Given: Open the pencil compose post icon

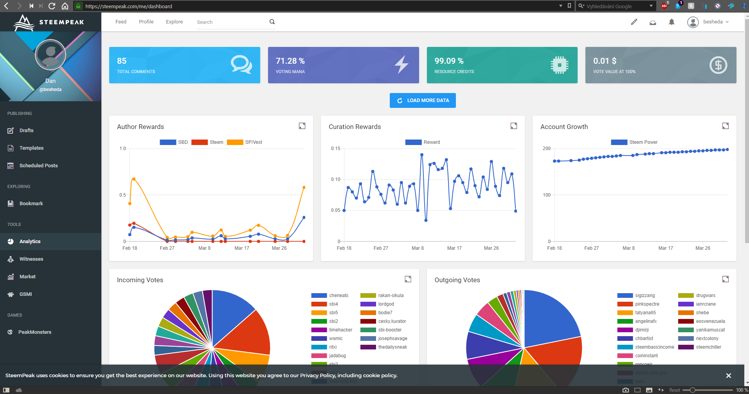Looking at the screenshot, I should (634, 22).
